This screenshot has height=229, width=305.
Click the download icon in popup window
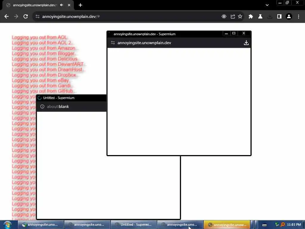point(246,43)
